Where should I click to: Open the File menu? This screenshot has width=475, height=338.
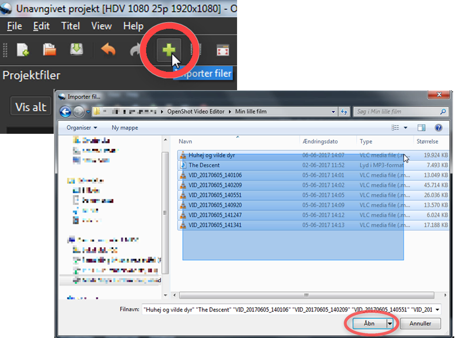15,26
